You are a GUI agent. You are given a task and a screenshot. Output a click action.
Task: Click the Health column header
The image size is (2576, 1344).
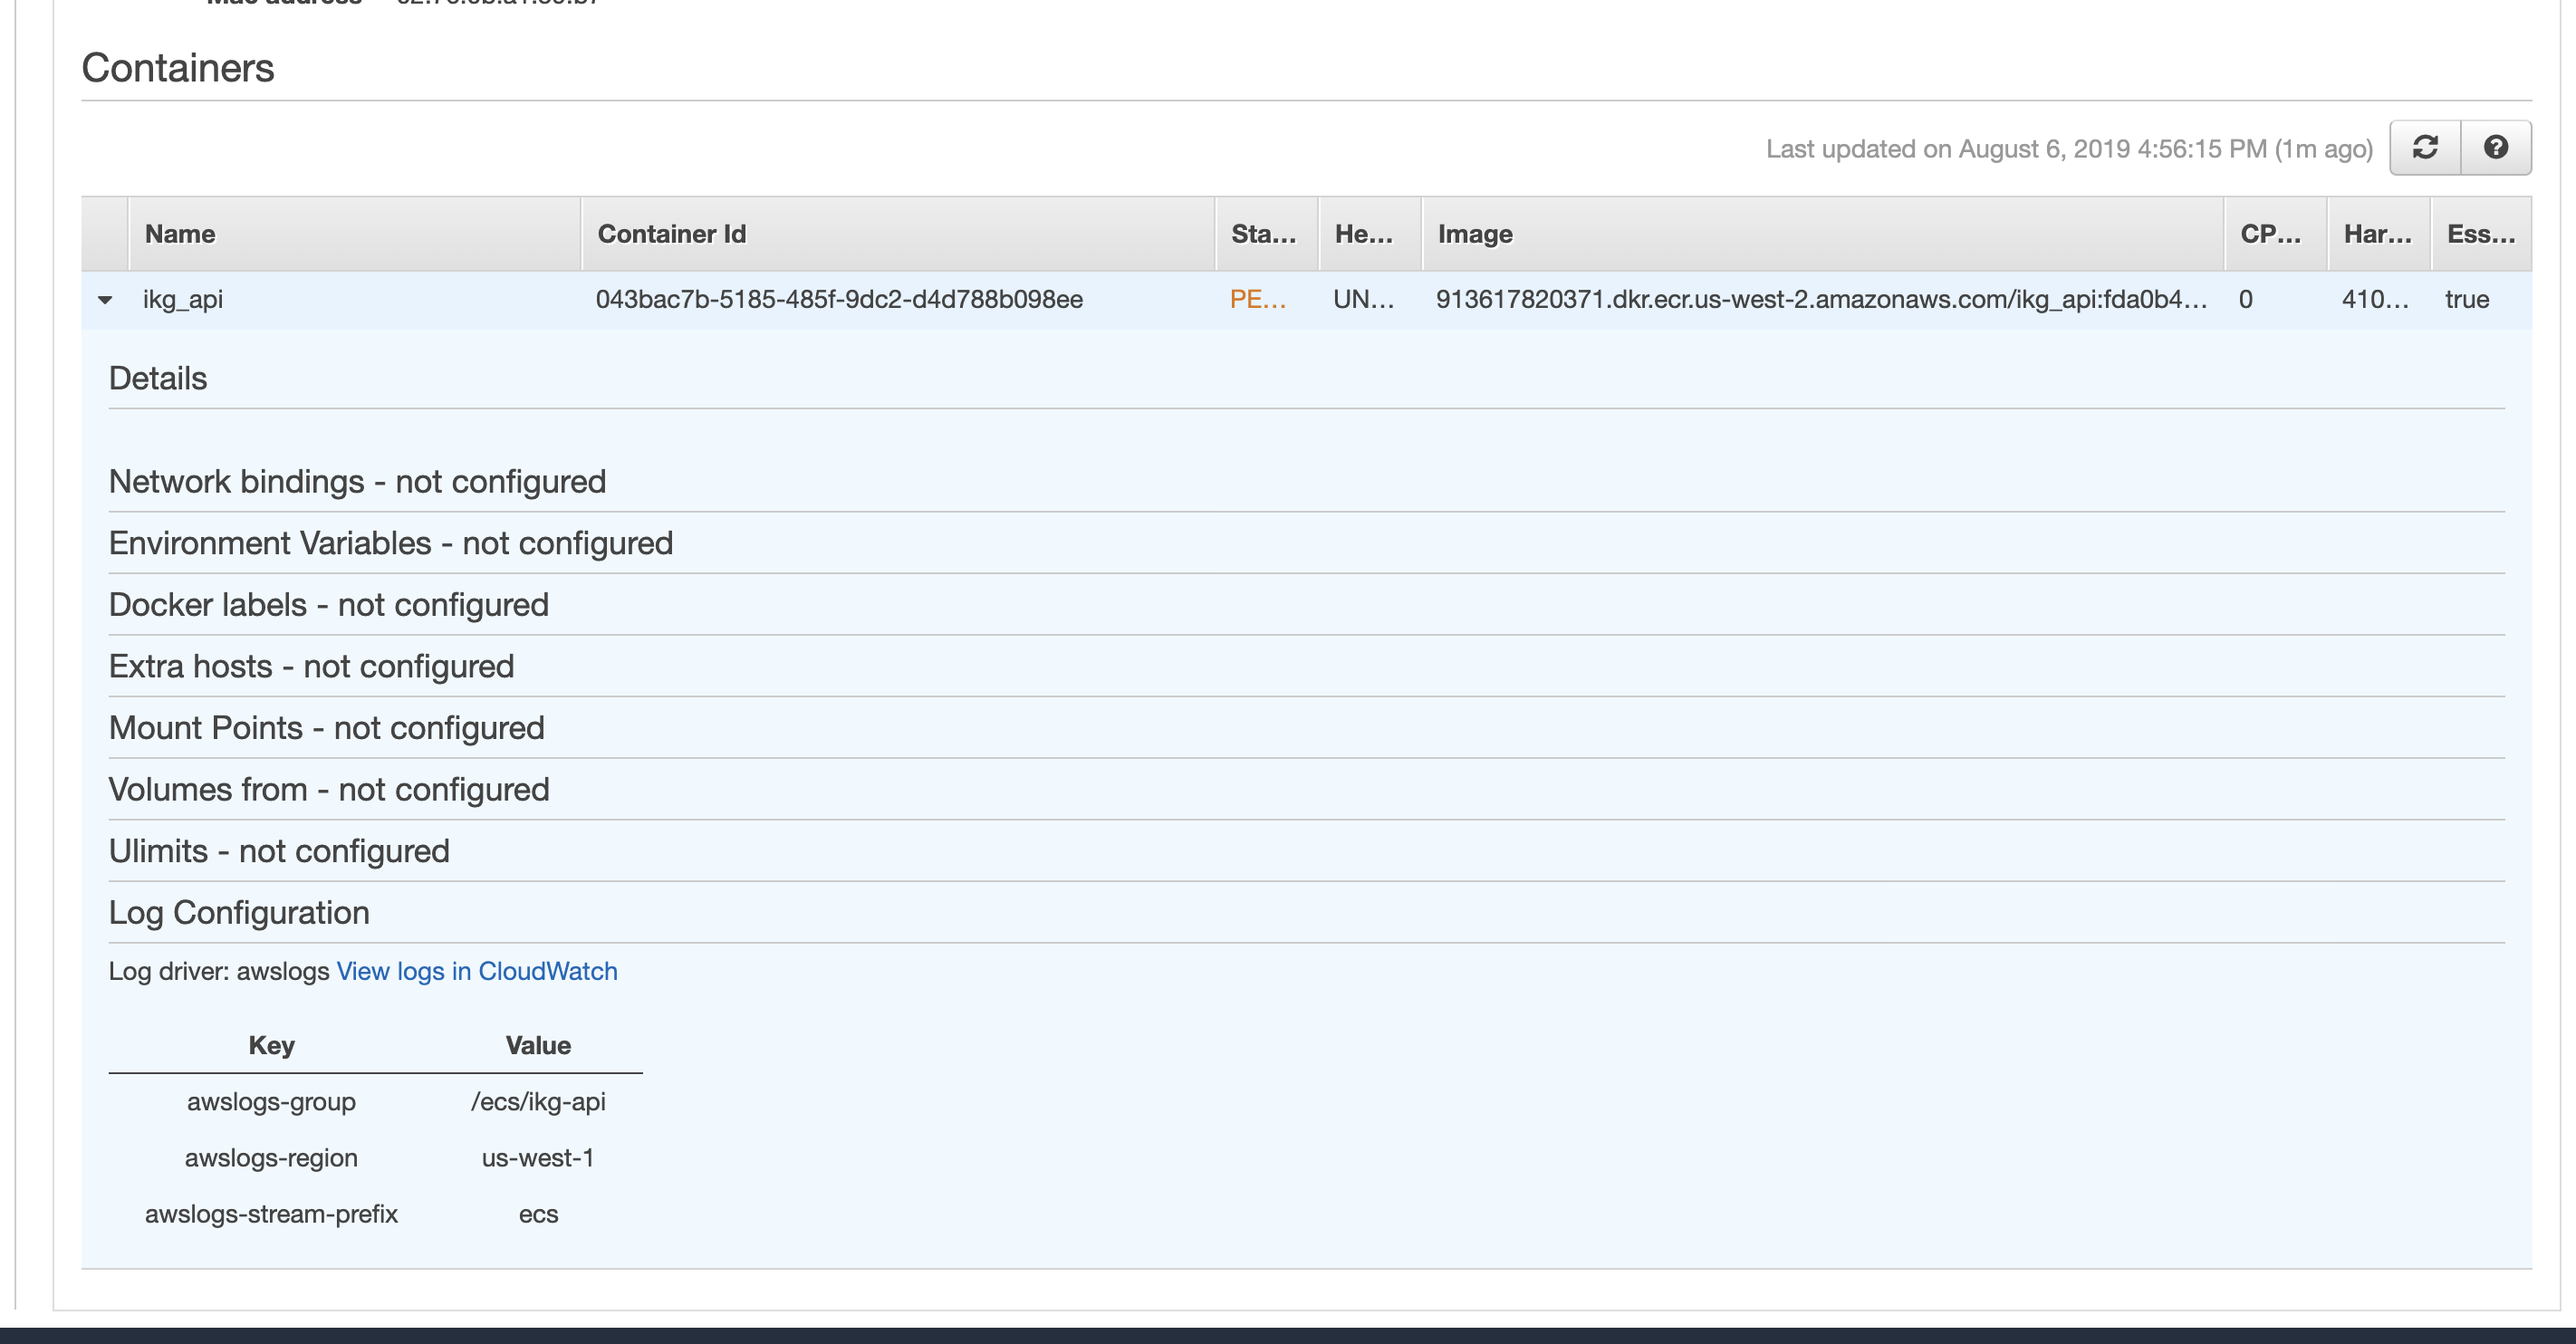pos(1363,234)
